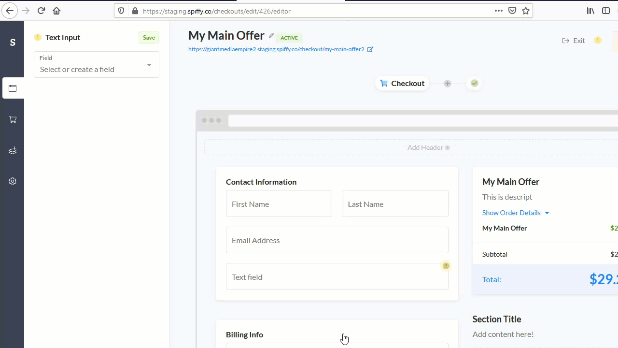Click the My Main Offer page title

coord(226,35)
